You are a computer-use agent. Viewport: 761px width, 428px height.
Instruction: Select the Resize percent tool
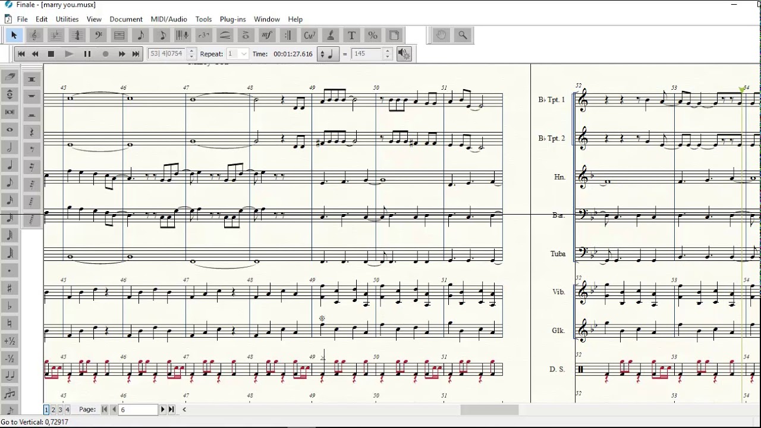373,35
